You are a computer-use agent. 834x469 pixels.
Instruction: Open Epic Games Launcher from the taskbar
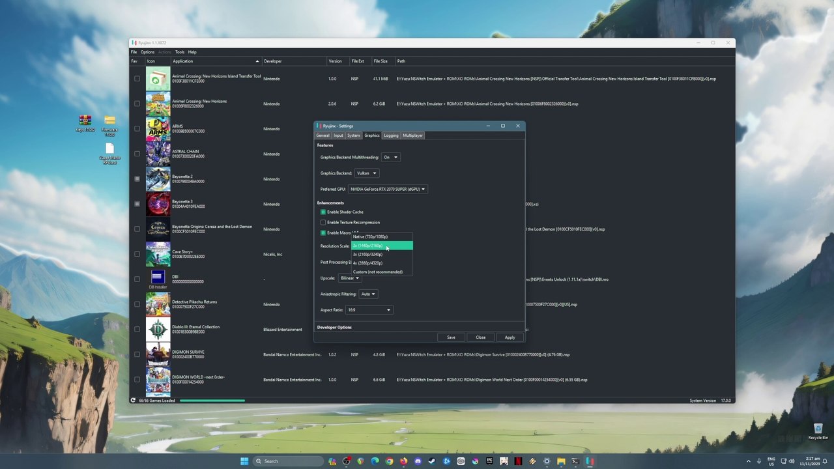point(489,461)
